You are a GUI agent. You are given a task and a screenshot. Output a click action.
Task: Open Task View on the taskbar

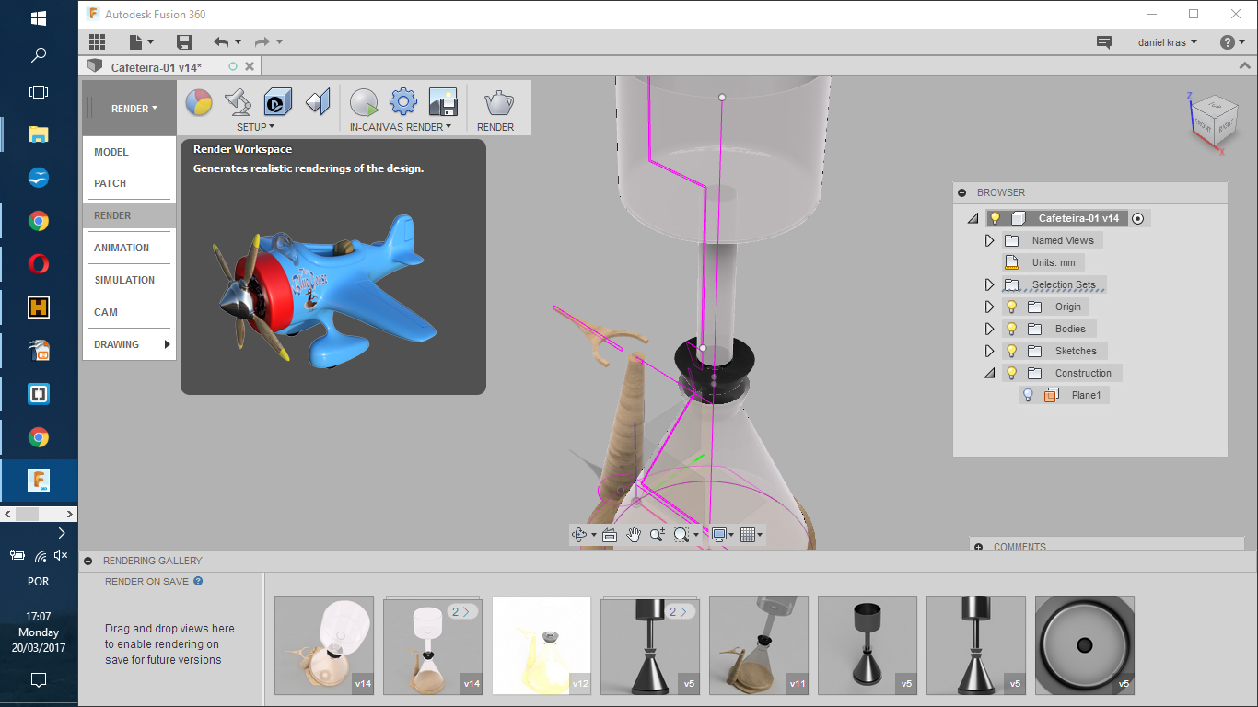(39, 91)
